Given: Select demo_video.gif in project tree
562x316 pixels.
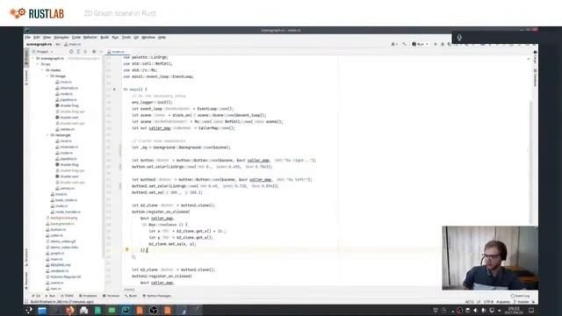Looking at the screenshot, I should pyautogui.click(x=61, y=241).
